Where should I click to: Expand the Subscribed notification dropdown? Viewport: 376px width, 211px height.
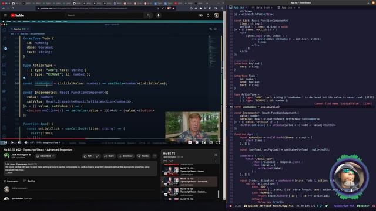(x=45, y=156)
